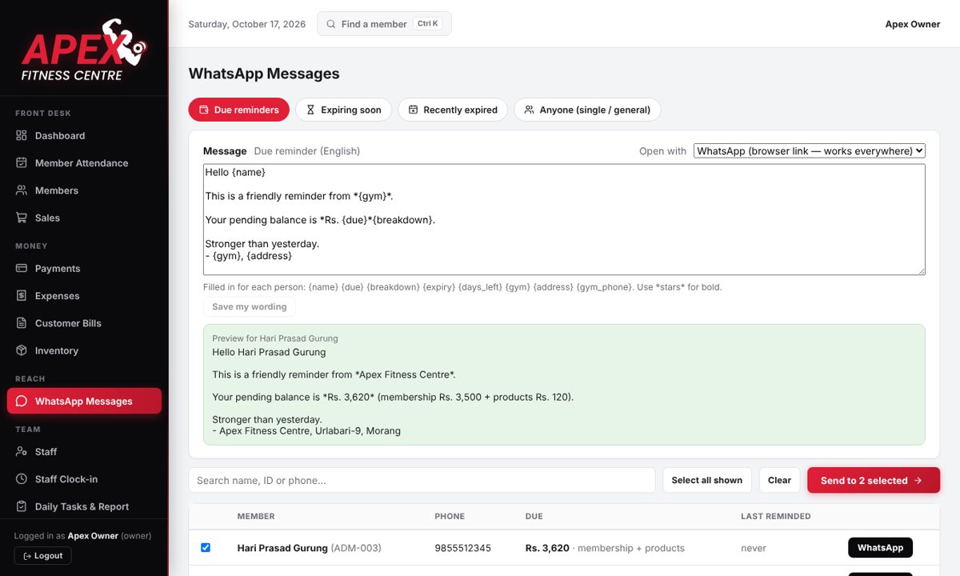960x576 pixels.
Task: Click the Sales cart icon
Action: [x=22, y=218]
